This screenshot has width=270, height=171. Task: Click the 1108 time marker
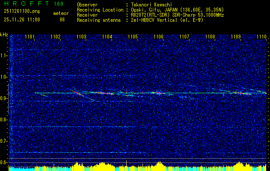click(210, 36)
